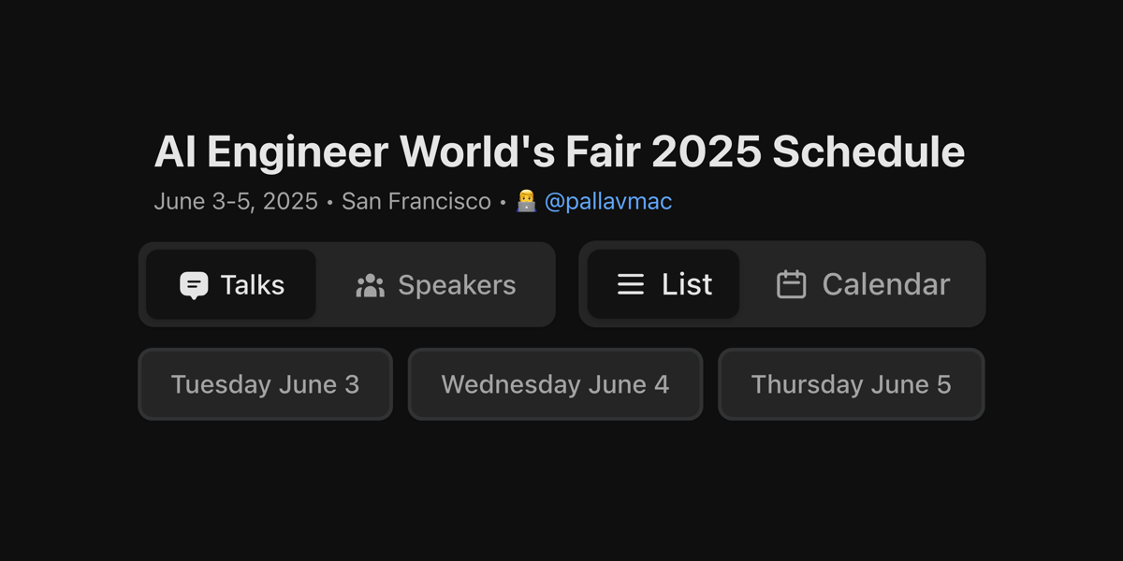Switch the view toggle to Calendar
The image size is (1123, 561).
coord(861,285)
